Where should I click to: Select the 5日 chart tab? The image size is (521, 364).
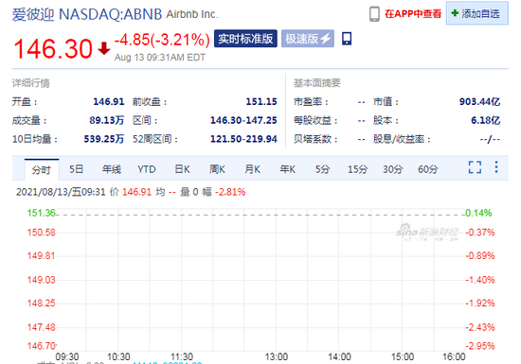click(x=76, y=169)
